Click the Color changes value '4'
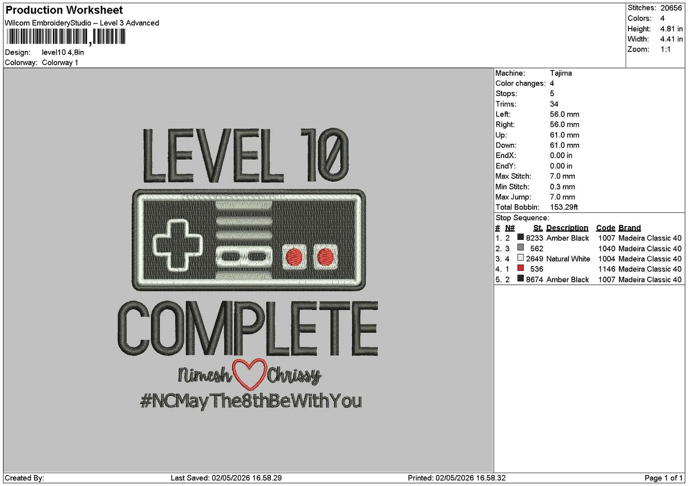688x486 pixels. (x=552, y=83)
